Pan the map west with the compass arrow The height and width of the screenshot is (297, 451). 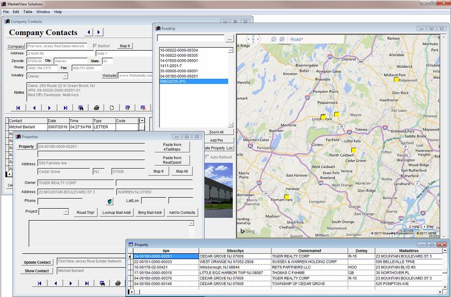[x=248, y=39]
